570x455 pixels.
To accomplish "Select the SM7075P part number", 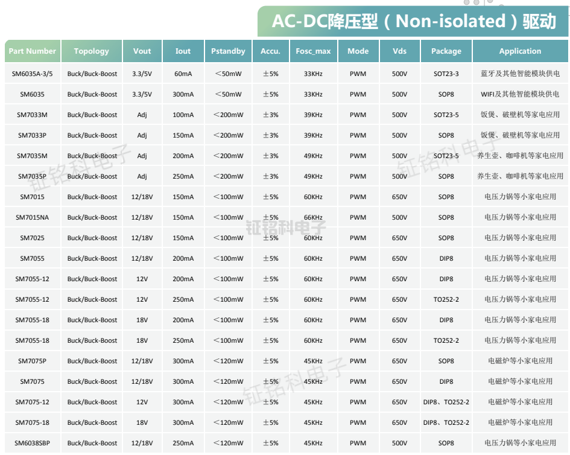I will tap(33, 361).
